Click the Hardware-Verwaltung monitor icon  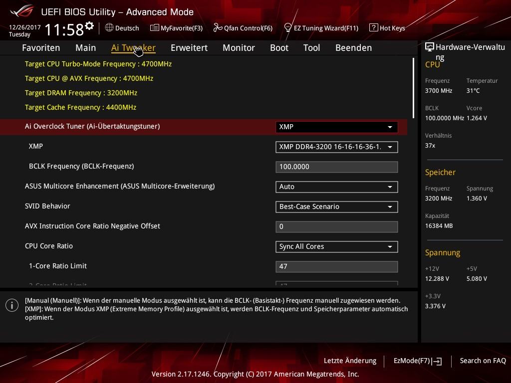pyautogui.click(x=430, y=47)
